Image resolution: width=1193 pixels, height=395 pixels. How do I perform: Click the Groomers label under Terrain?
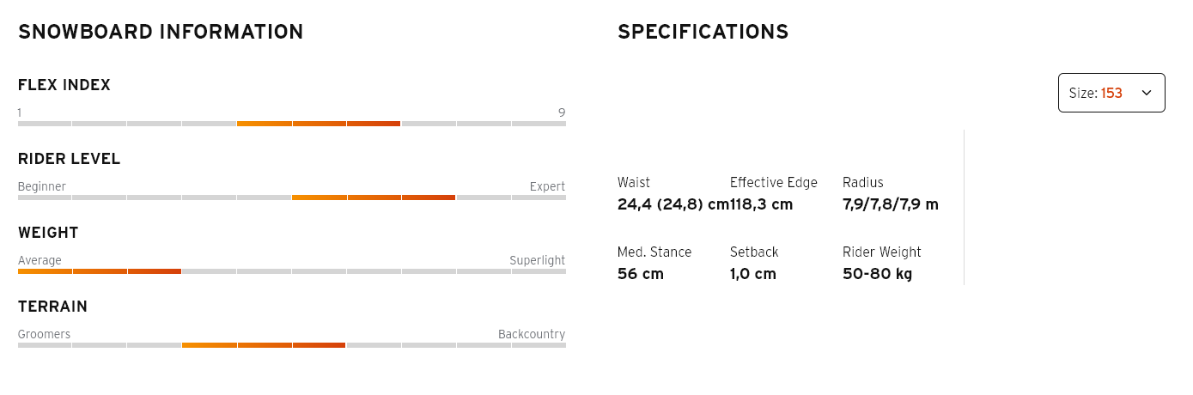point(44,334)
